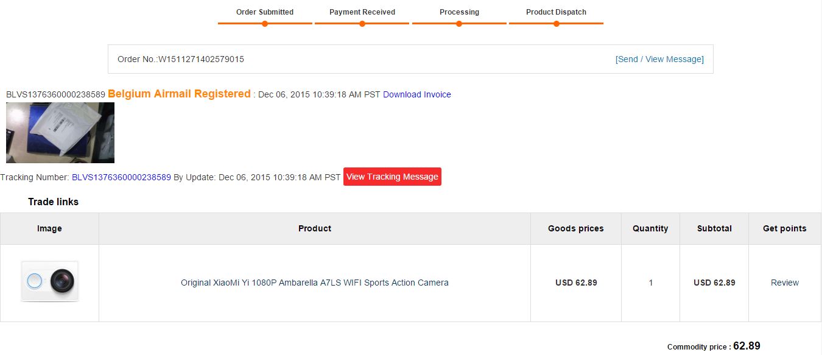Select the Payment Received progress dot
Screen dimensions: 822x355
coord(362,24)
